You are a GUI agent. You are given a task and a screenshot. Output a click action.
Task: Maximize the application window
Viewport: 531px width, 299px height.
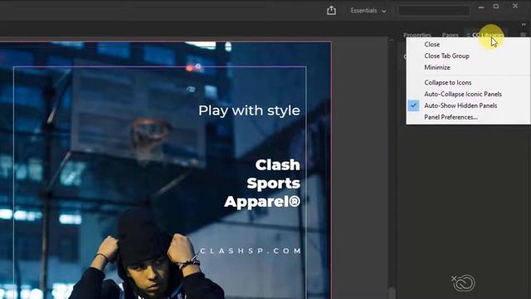[x=496, y=7]
